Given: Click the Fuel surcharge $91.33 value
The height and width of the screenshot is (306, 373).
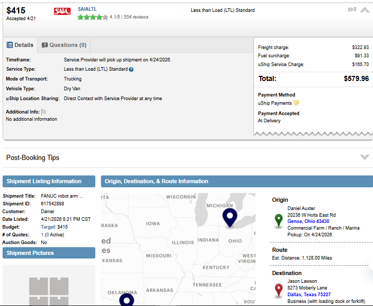Looking at the screenshot, I should 362,56.
